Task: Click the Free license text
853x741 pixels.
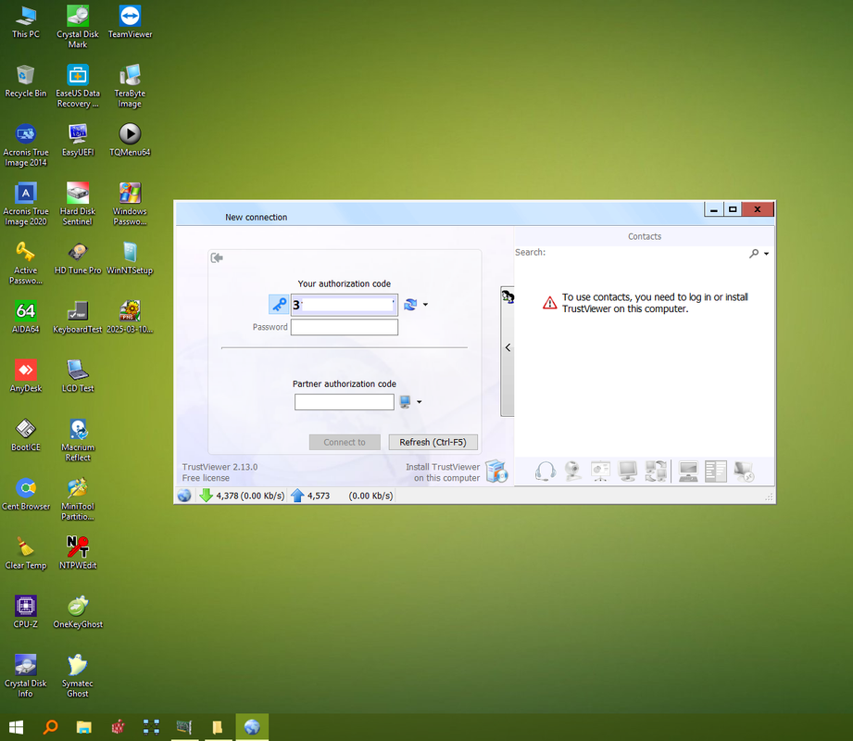Action: 206,478
